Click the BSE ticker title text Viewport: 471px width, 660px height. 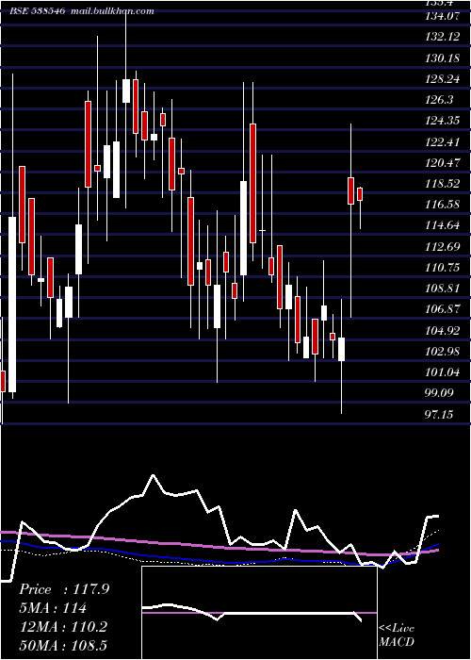click(x=82, y=10)
